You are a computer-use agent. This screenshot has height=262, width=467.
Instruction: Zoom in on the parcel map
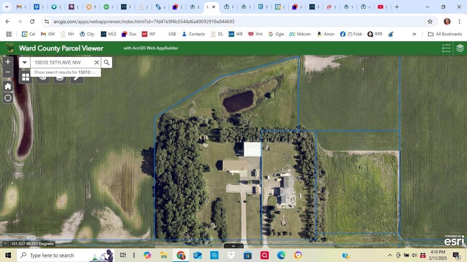8,62
